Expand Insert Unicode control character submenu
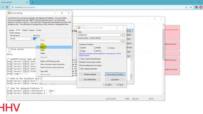 54,67
